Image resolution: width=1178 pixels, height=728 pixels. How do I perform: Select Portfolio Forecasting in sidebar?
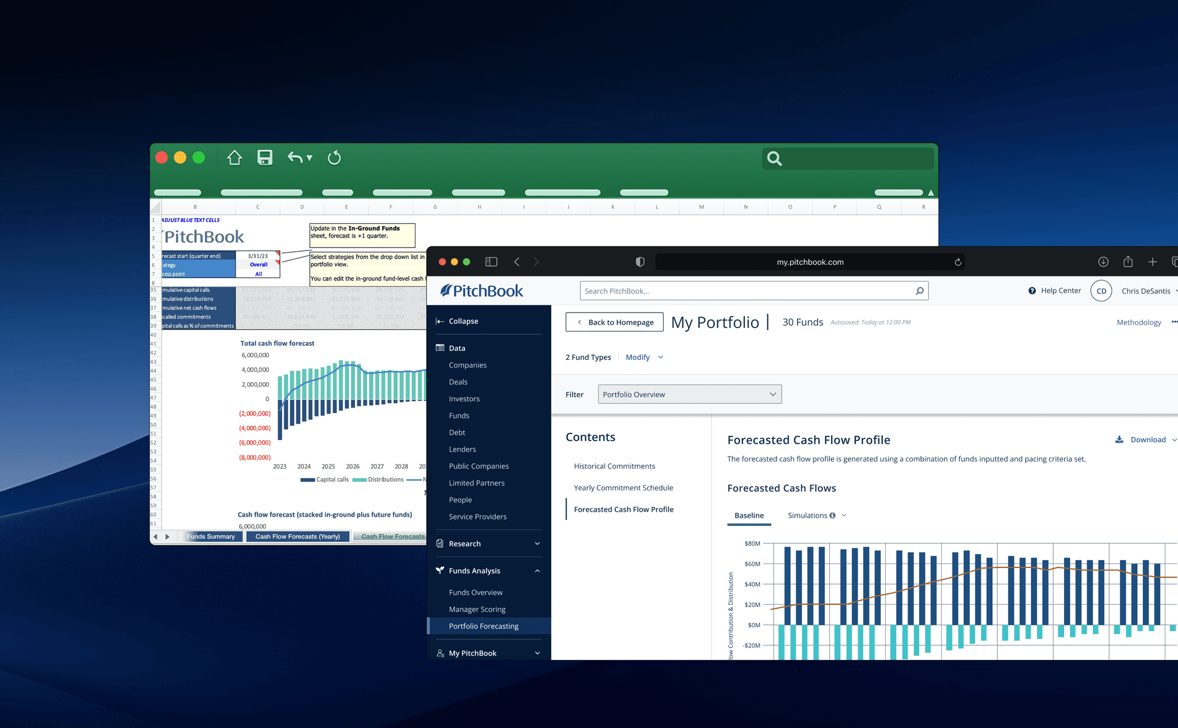pos(483,626)
